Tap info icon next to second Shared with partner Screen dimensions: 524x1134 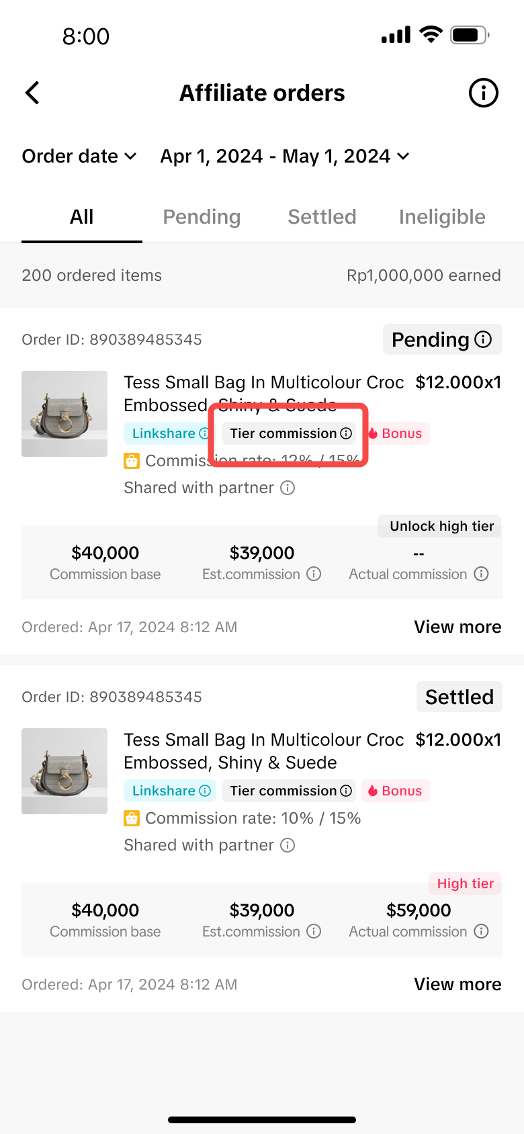(x=288, y=845)
